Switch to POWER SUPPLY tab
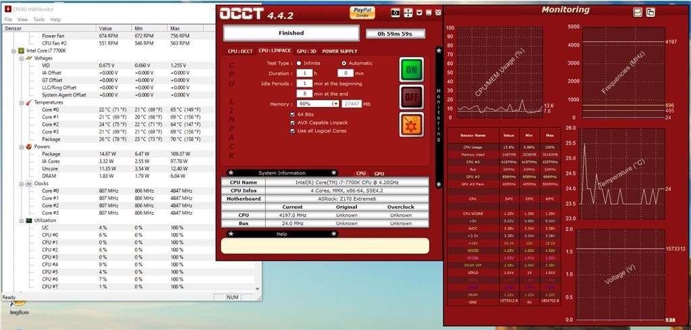The image size is (691, 330). tap(340, 51)
